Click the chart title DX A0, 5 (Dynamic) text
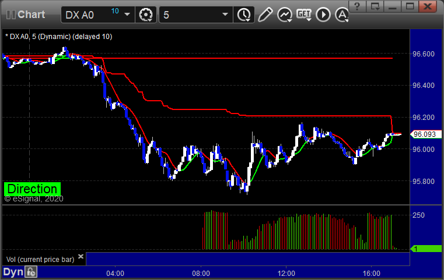The image size is (444, 280). (x=58, y=37)
